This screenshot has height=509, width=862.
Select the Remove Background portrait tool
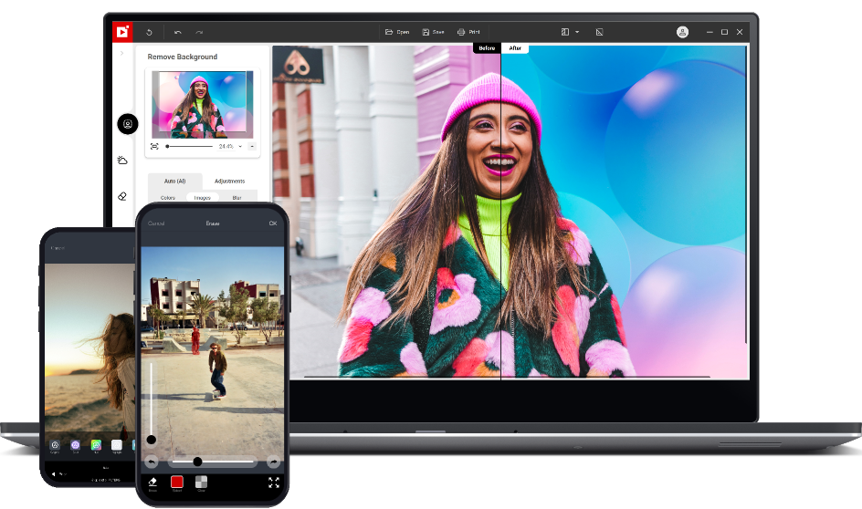128,124
